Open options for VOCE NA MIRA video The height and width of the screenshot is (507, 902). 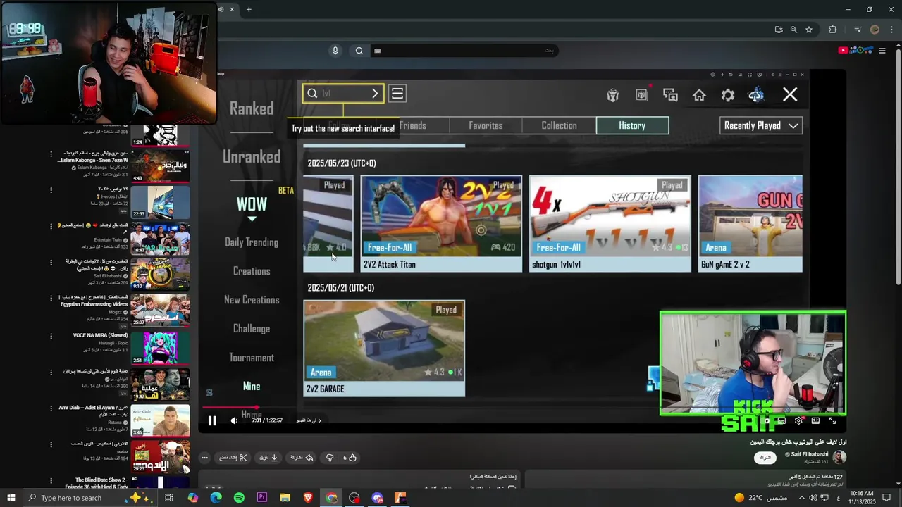point(51,335)
